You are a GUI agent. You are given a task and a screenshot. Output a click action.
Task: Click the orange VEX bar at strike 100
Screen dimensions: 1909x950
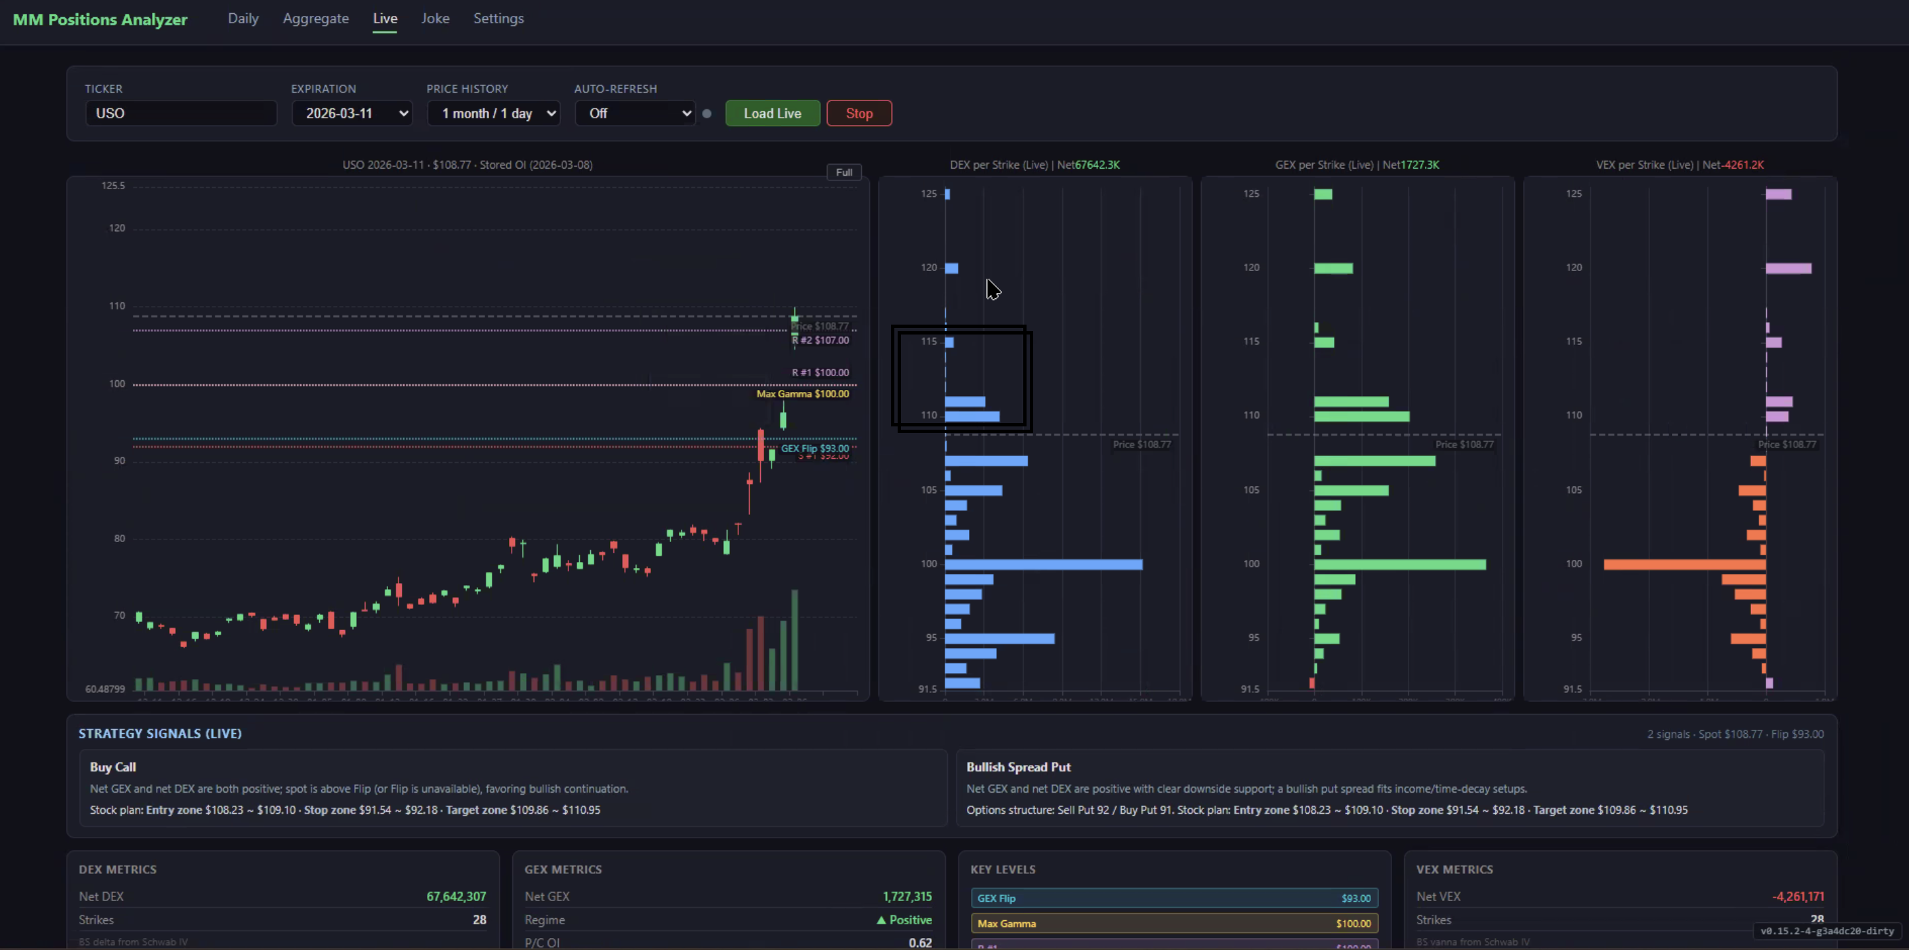click(1685, 565)
